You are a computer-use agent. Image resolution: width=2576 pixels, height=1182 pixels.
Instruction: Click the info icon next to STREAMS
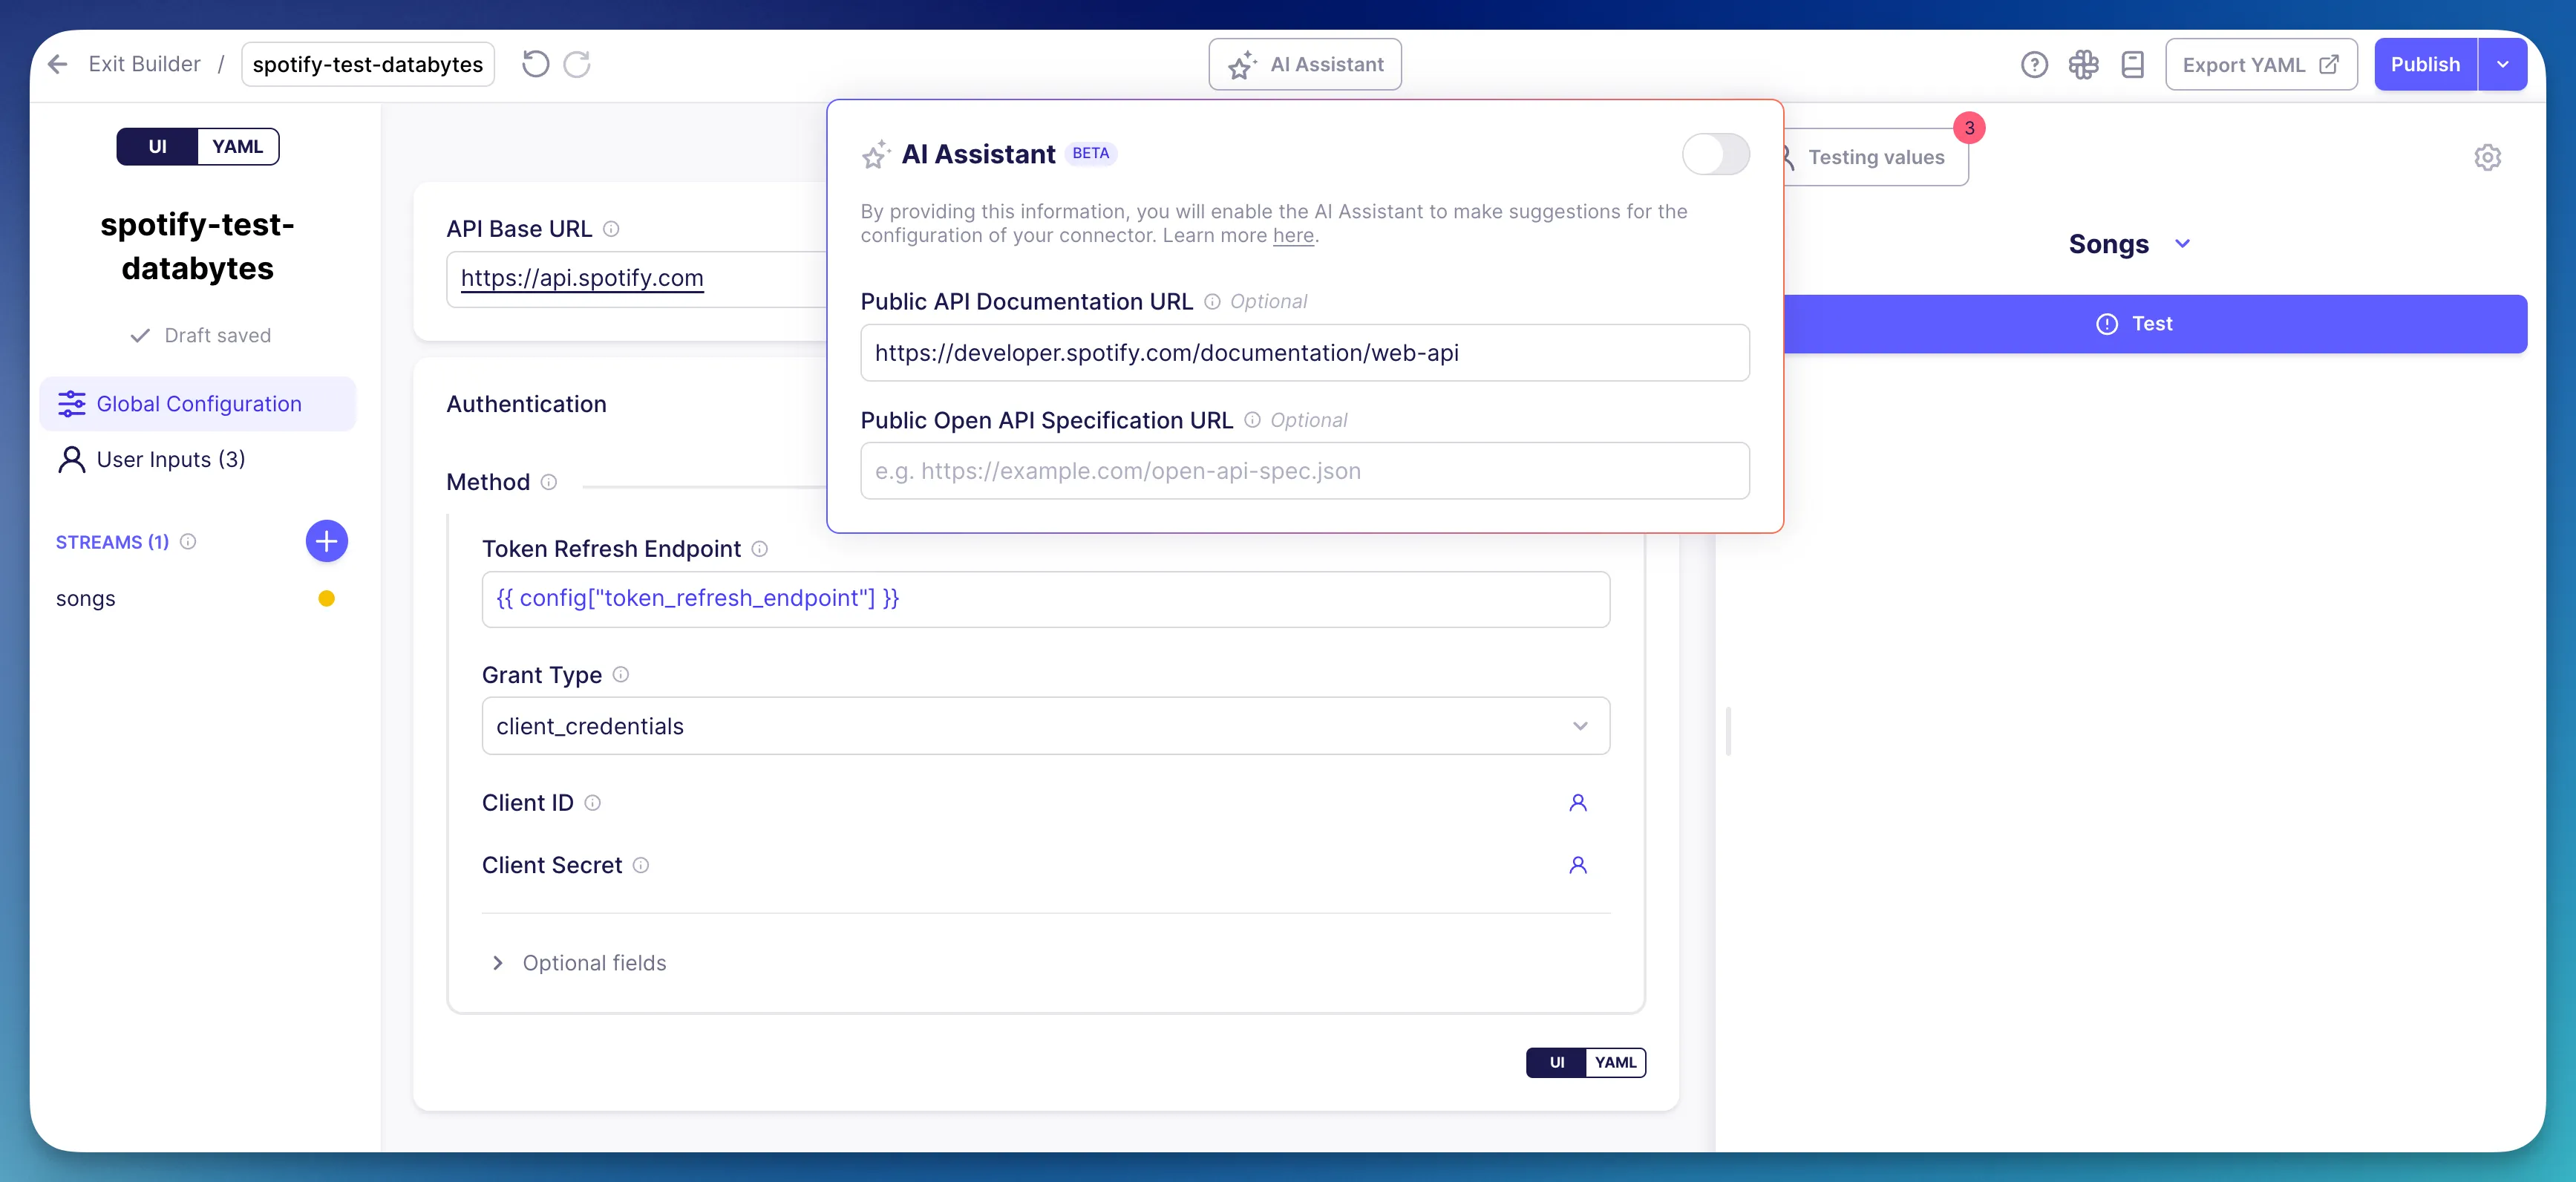click(x=188, y=541)
